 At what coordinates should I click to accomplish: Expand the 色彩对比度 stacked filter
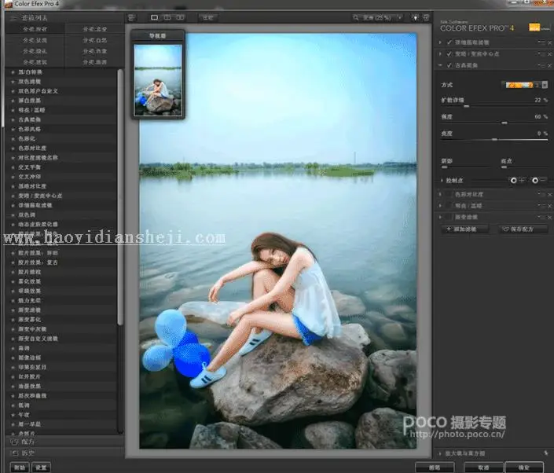coord(440,194)
